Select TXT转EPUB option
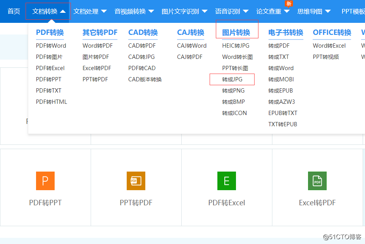 (x=283, y=124)
